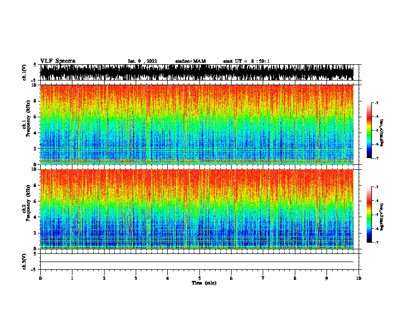Image resolution: width=404 pixels, height=312 pixels.
Task: Click the ch.1 color scale bar
Action: coord(369,131)
